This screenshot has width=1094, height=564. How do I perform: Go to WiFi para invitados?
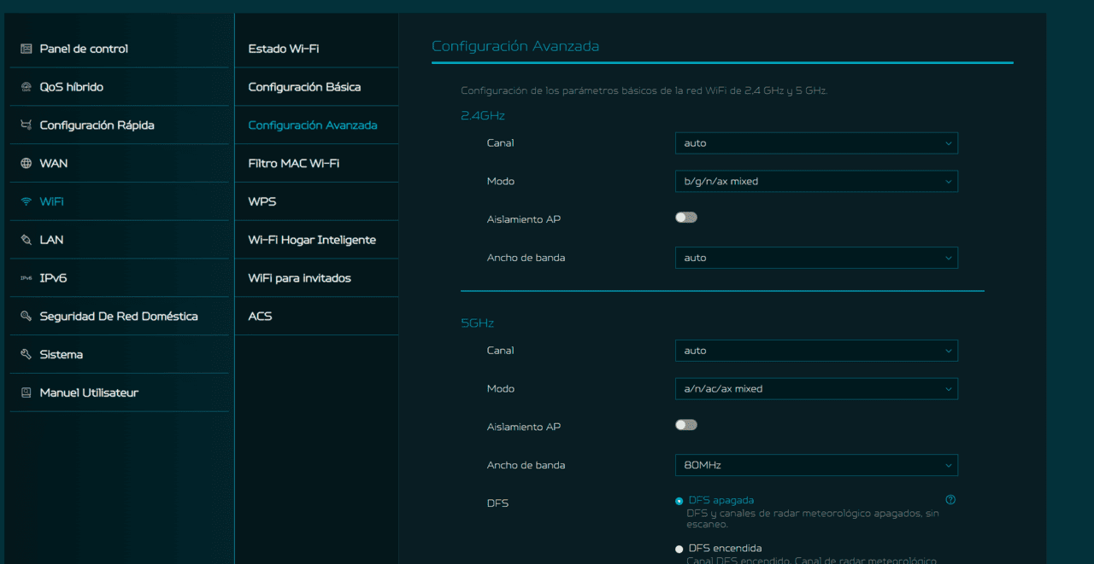[x=299, y=278]
